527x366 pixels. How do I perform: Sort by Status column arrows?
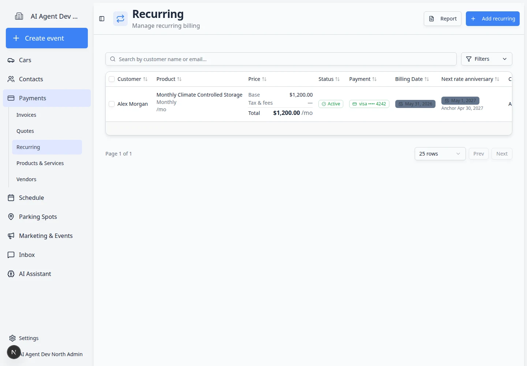[337, 79]
